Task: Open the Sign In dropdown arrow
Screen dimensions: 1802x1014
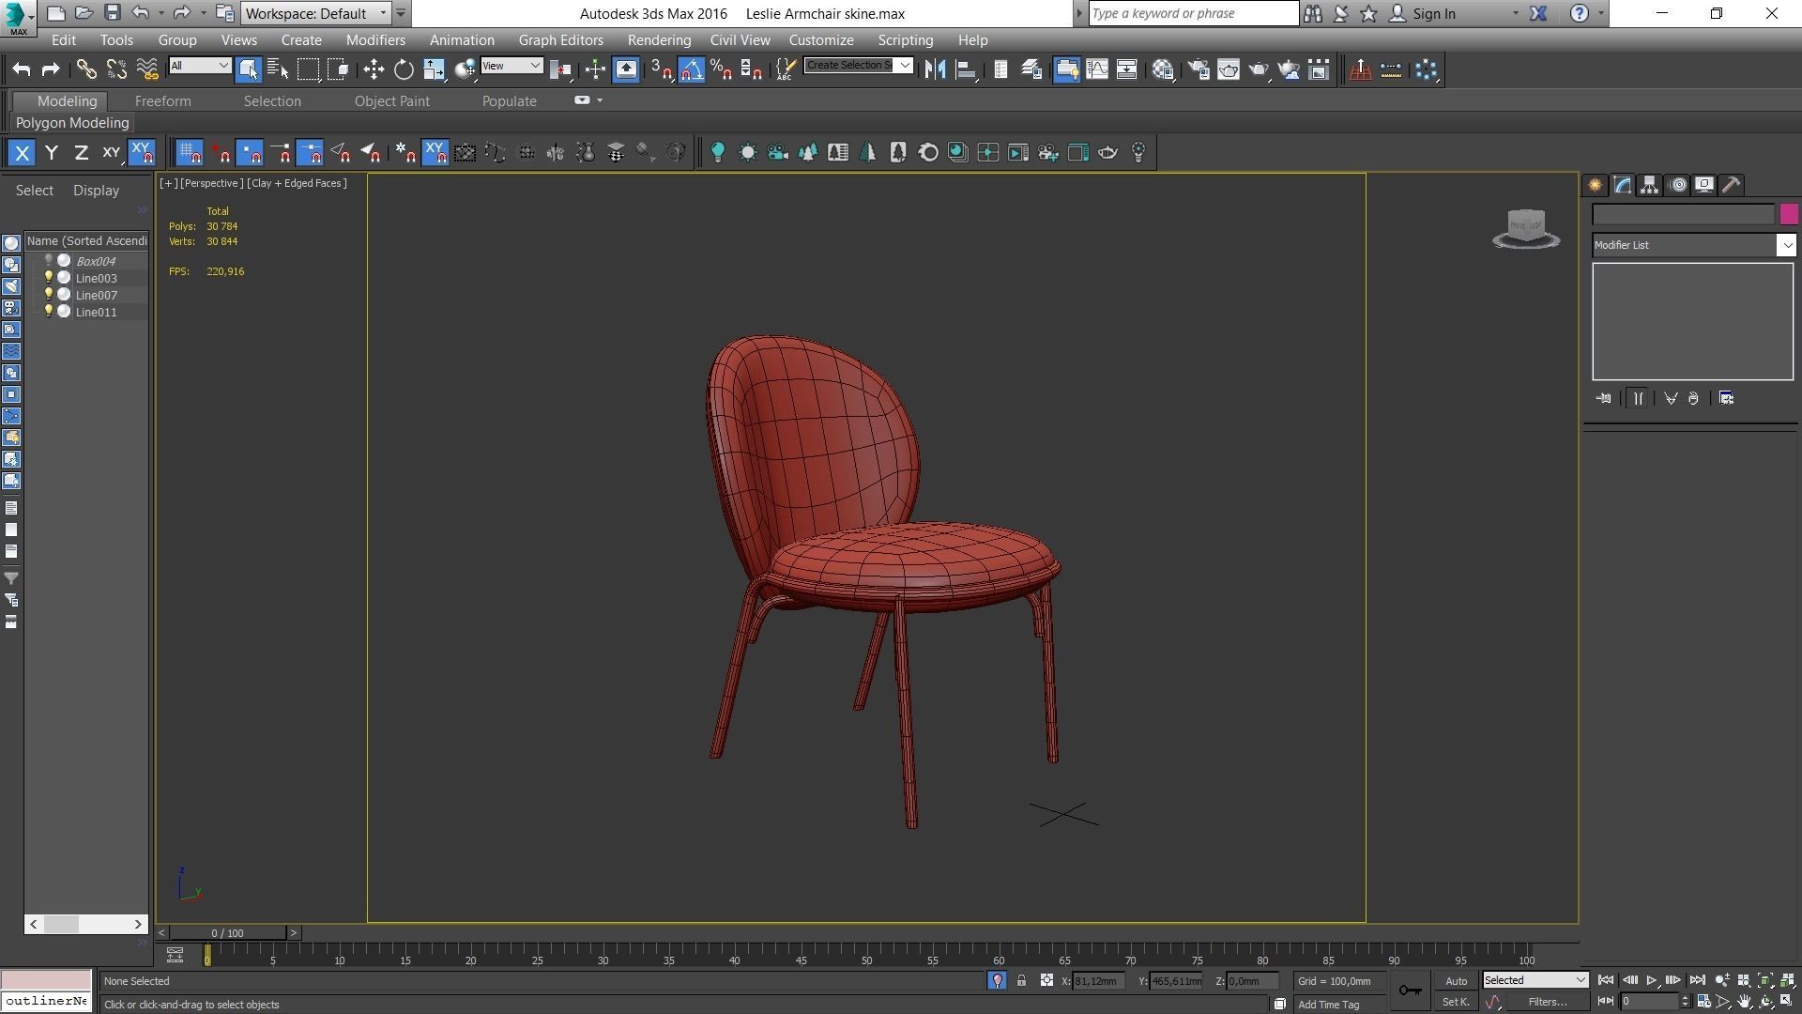Action: point(1515,13)
